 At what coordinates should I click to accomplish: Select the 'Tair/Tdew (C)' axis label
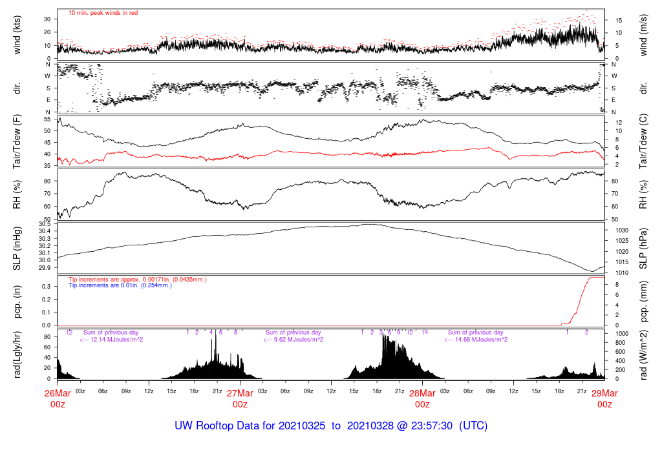643,141
